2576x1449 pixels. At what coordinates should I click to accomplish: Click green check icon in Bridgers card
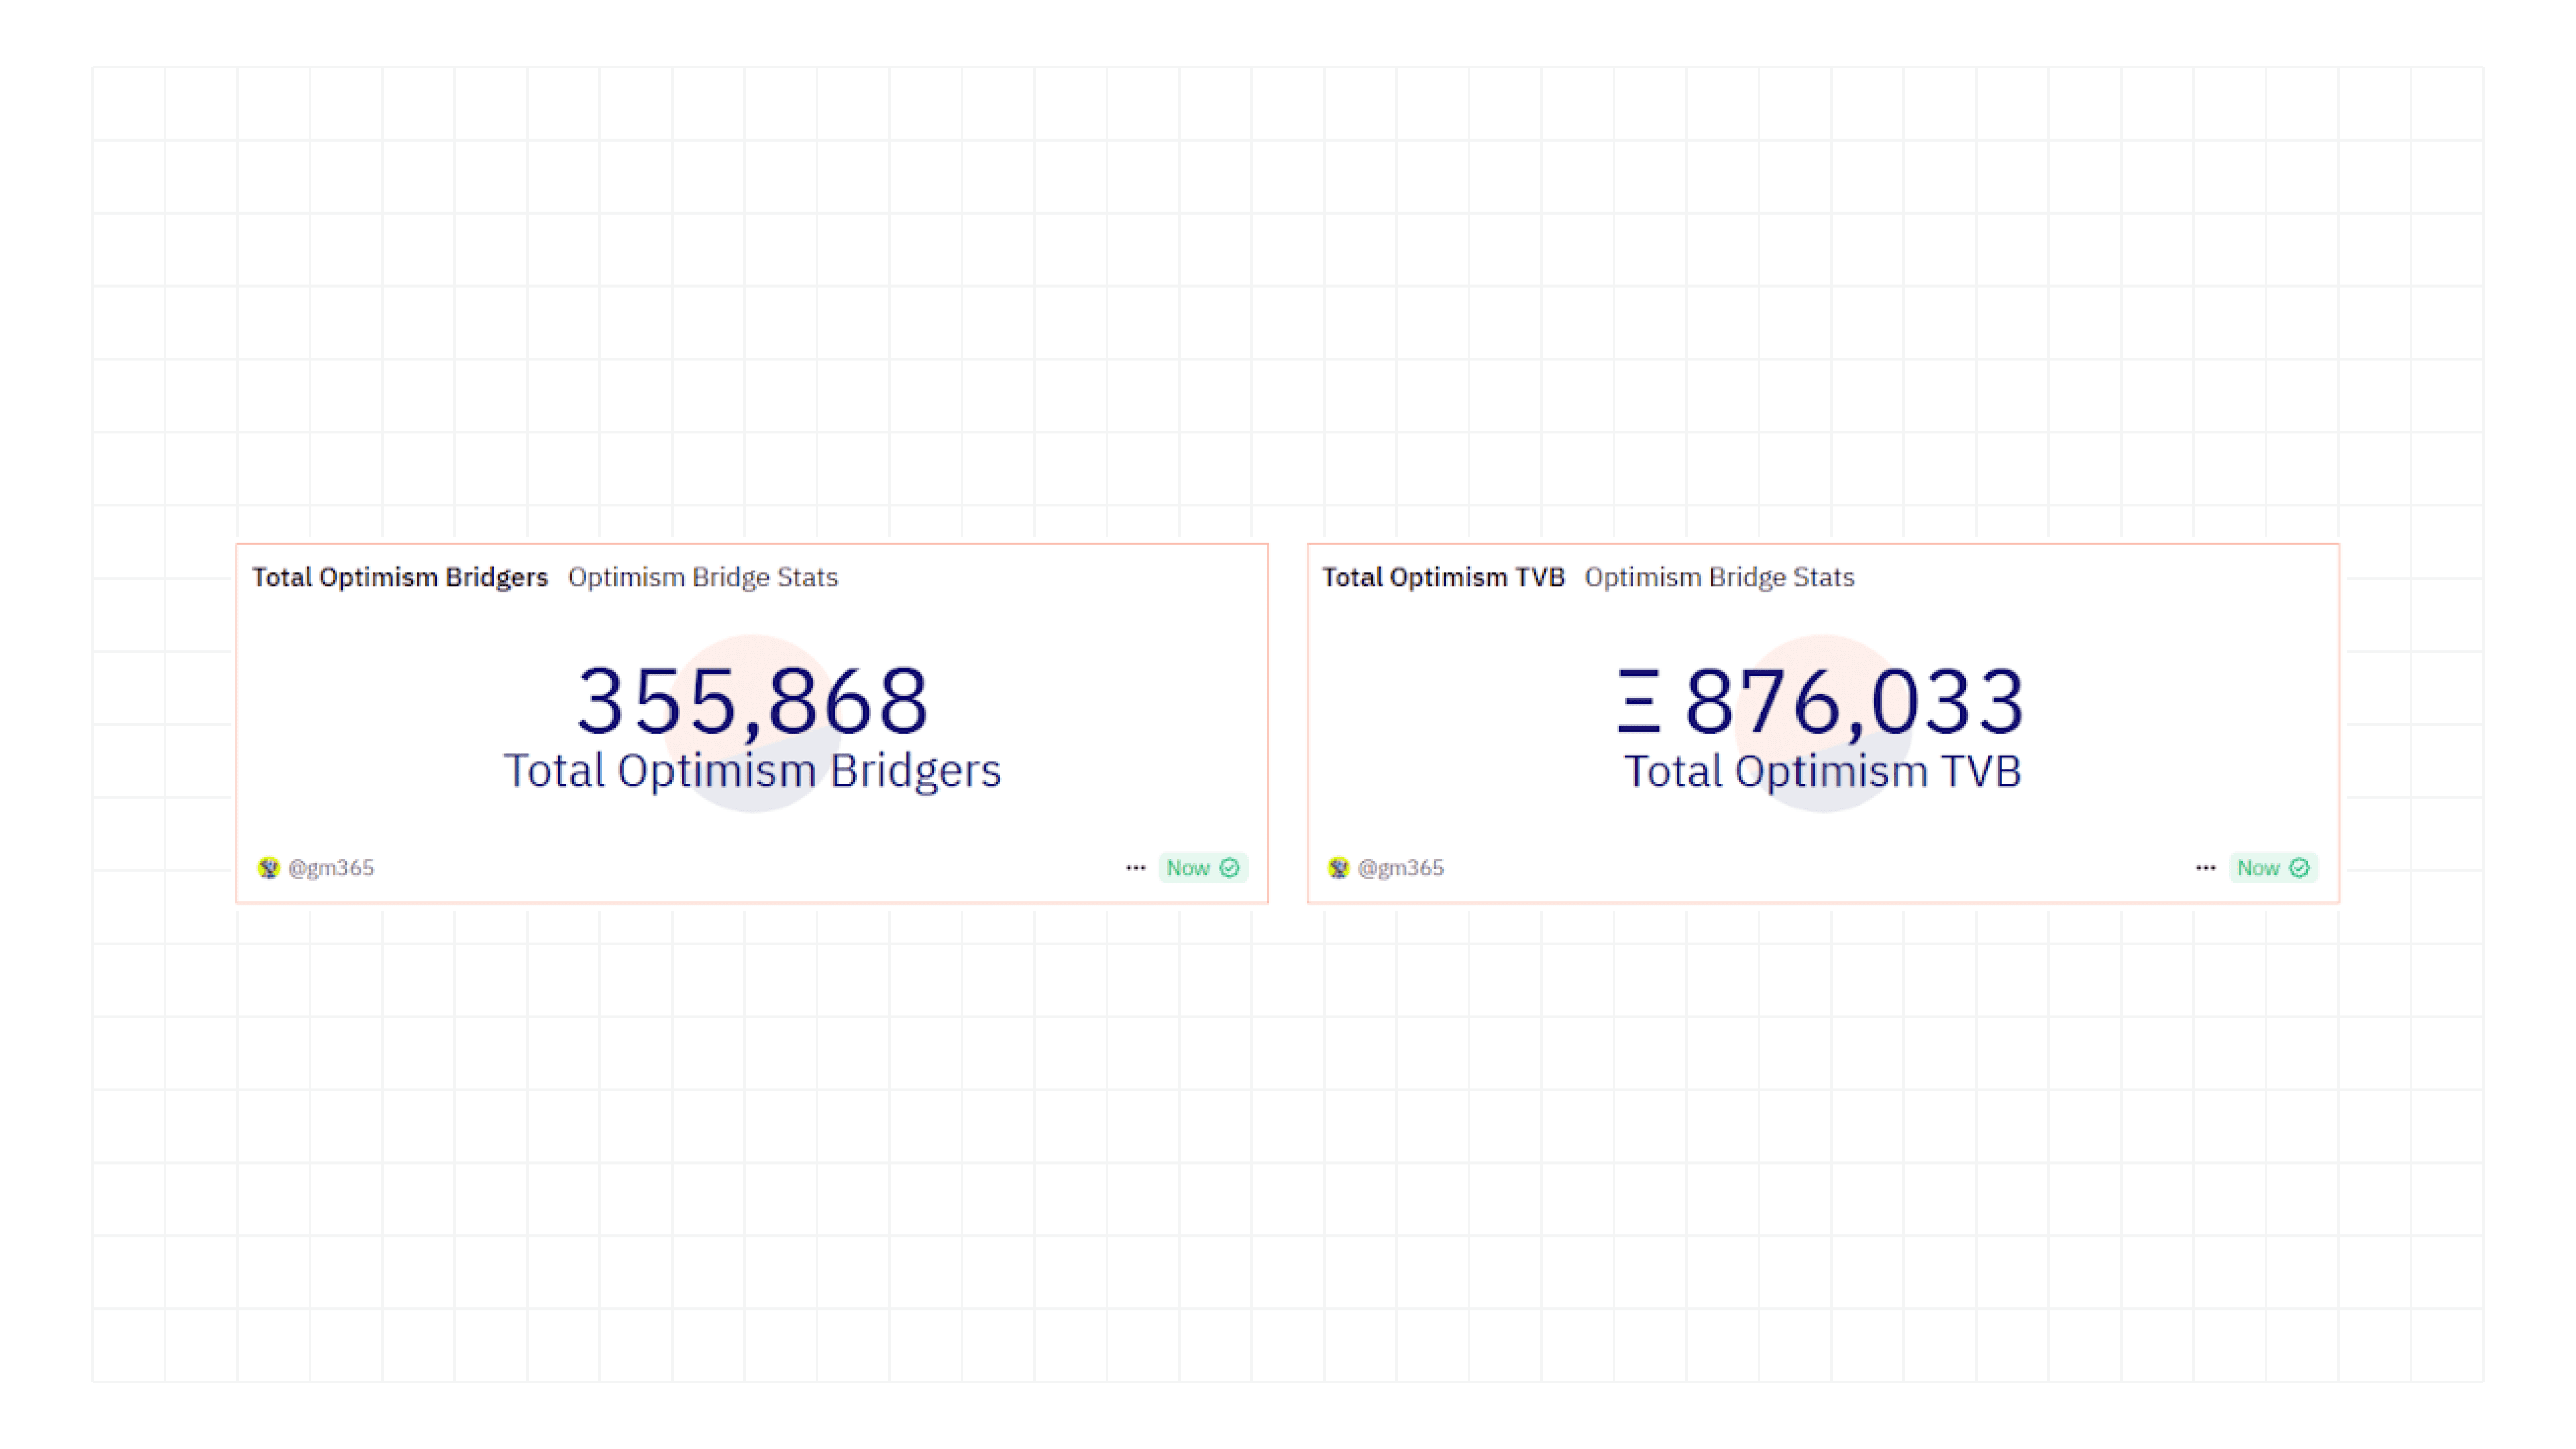pos(1229,867)
